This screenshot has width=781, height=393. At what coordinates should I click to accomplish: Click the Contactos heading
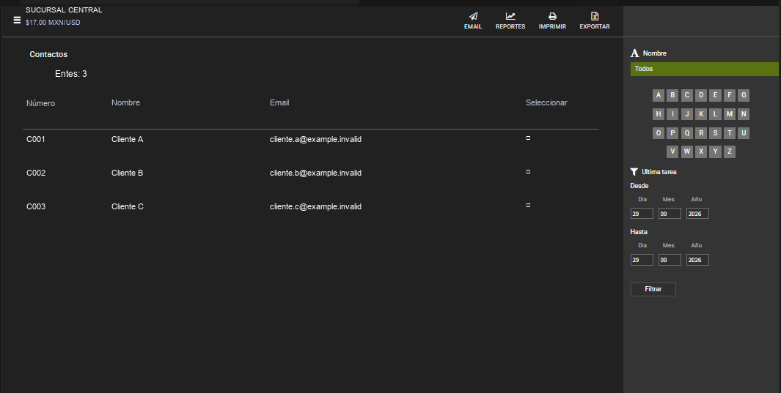coord(48,55)
